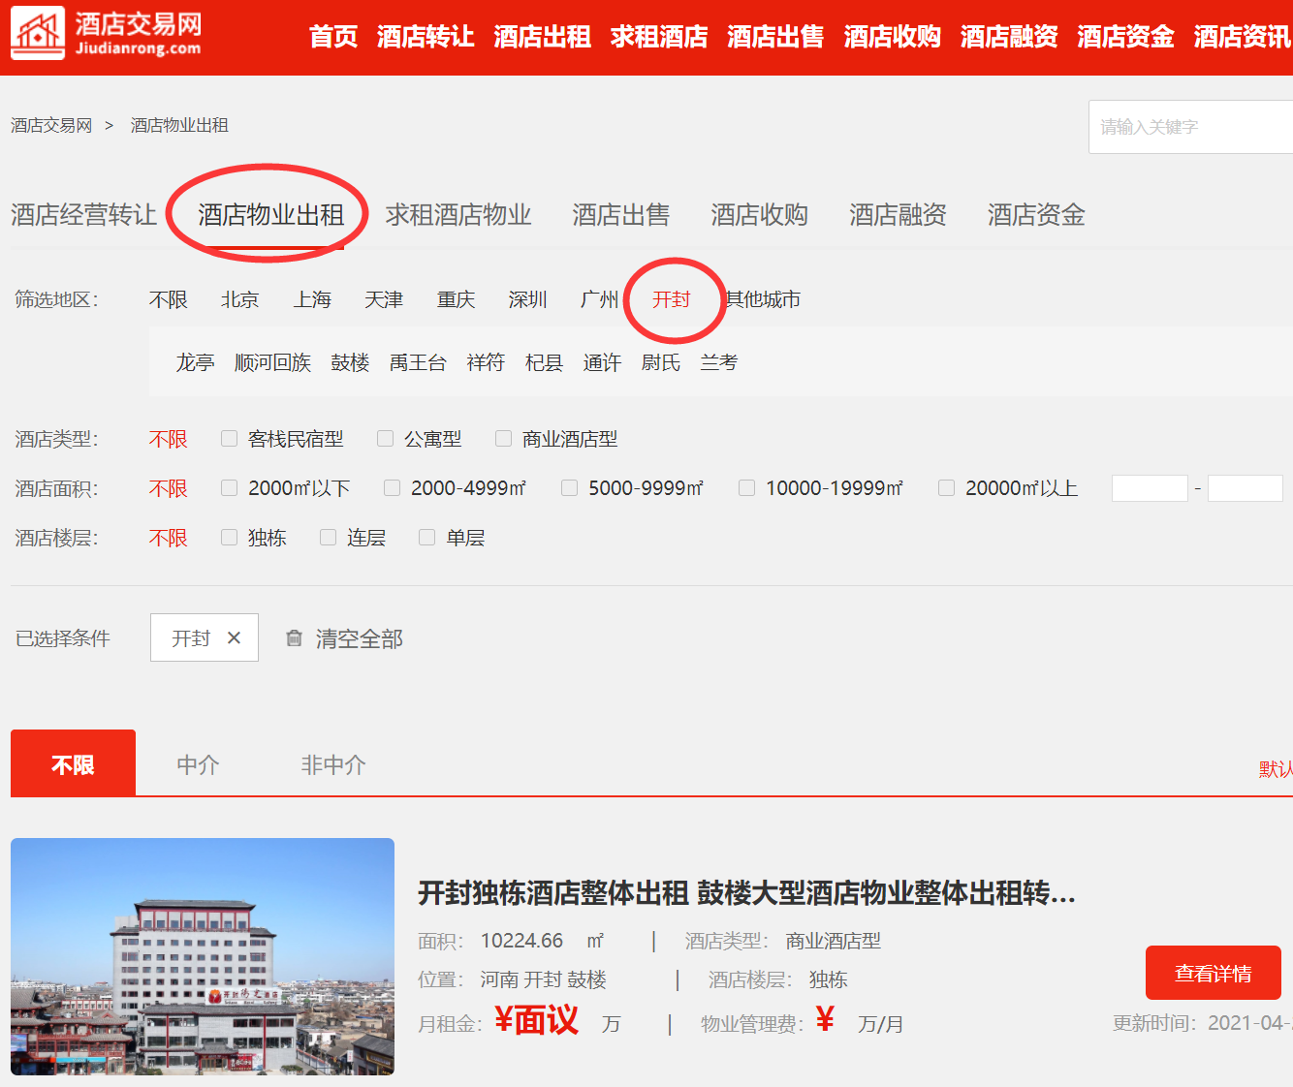Open 酒店转让 in the top navigation
Image resolution: width=1293 pixels, height=1087 pixels.
tap(426, 37)
